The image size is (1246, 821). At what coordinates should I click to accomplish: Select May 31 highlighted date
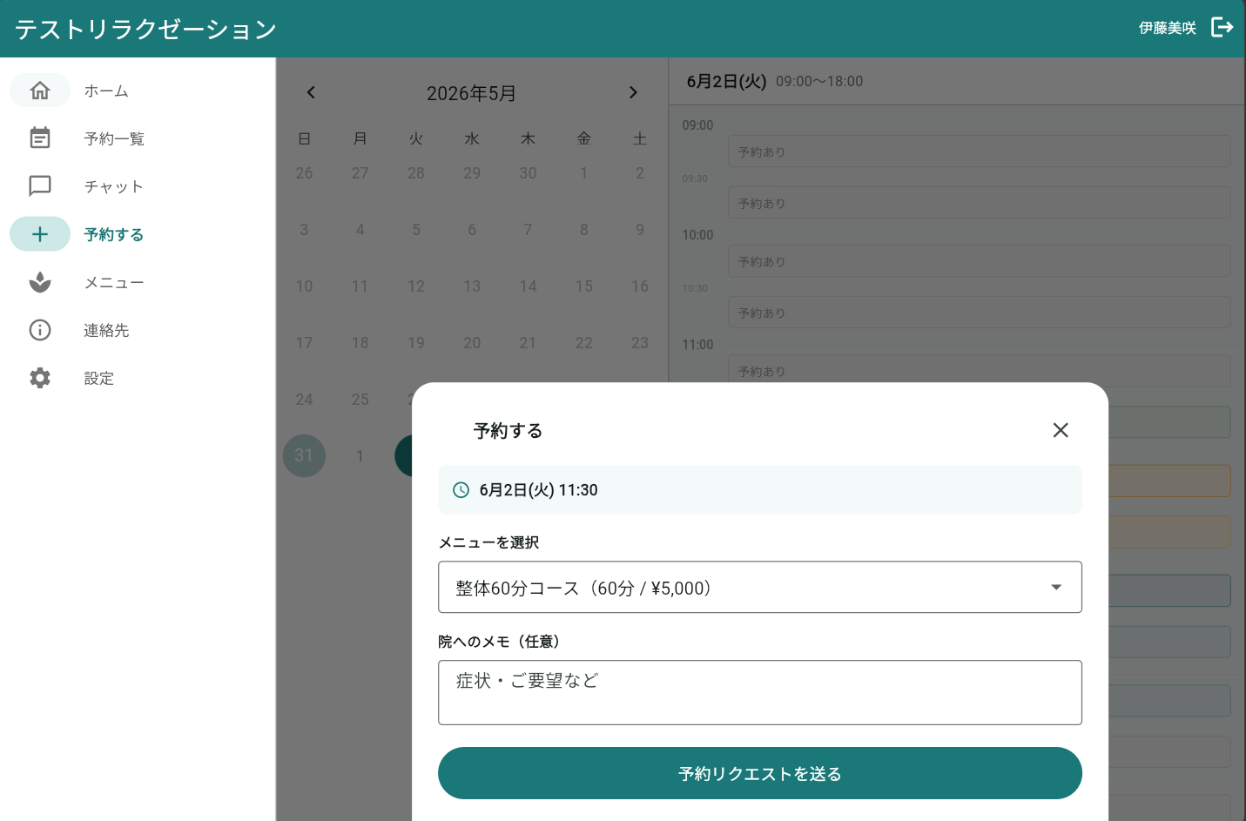304,455
